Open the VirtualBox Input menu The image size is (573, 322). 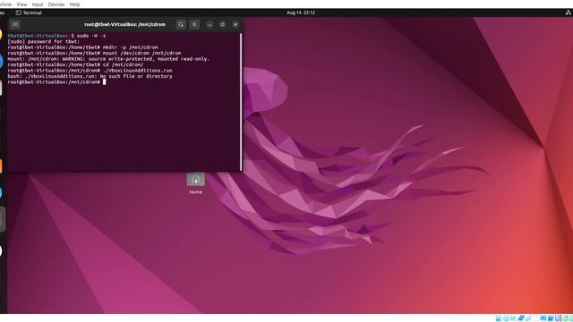pos(38,4)
